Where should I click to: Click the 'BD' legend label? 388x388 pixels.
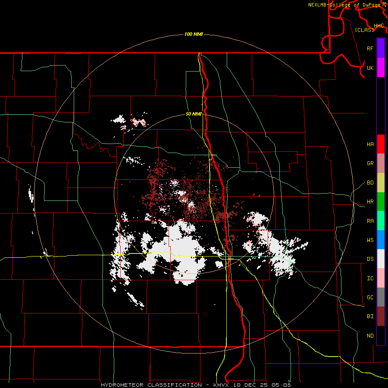tap(370, 183)
